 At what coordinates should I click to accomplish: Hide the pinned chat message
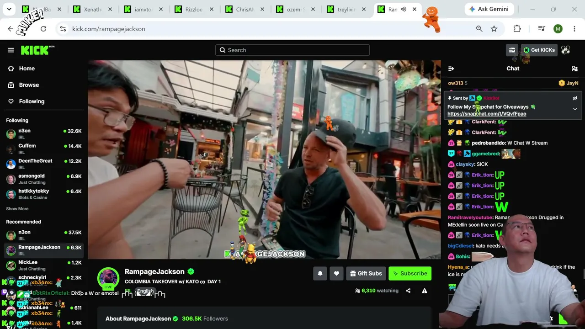point(575,98)
